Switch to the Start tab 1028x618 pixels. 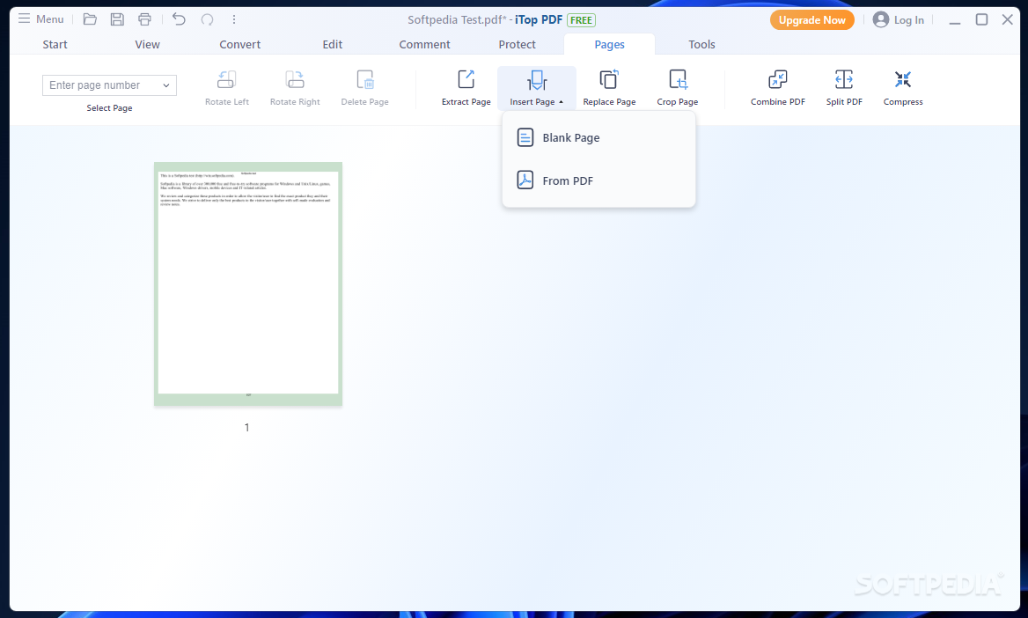[55, 44]
